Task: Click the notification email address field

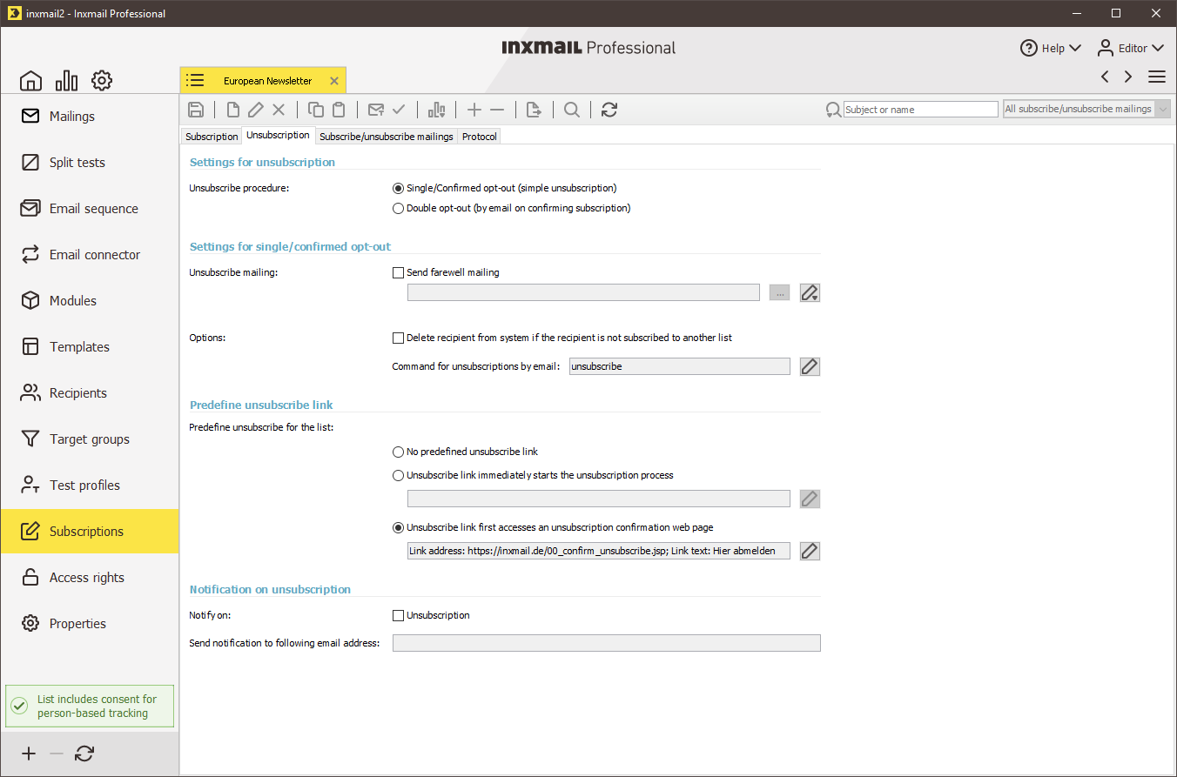Action: coord(607,643)
